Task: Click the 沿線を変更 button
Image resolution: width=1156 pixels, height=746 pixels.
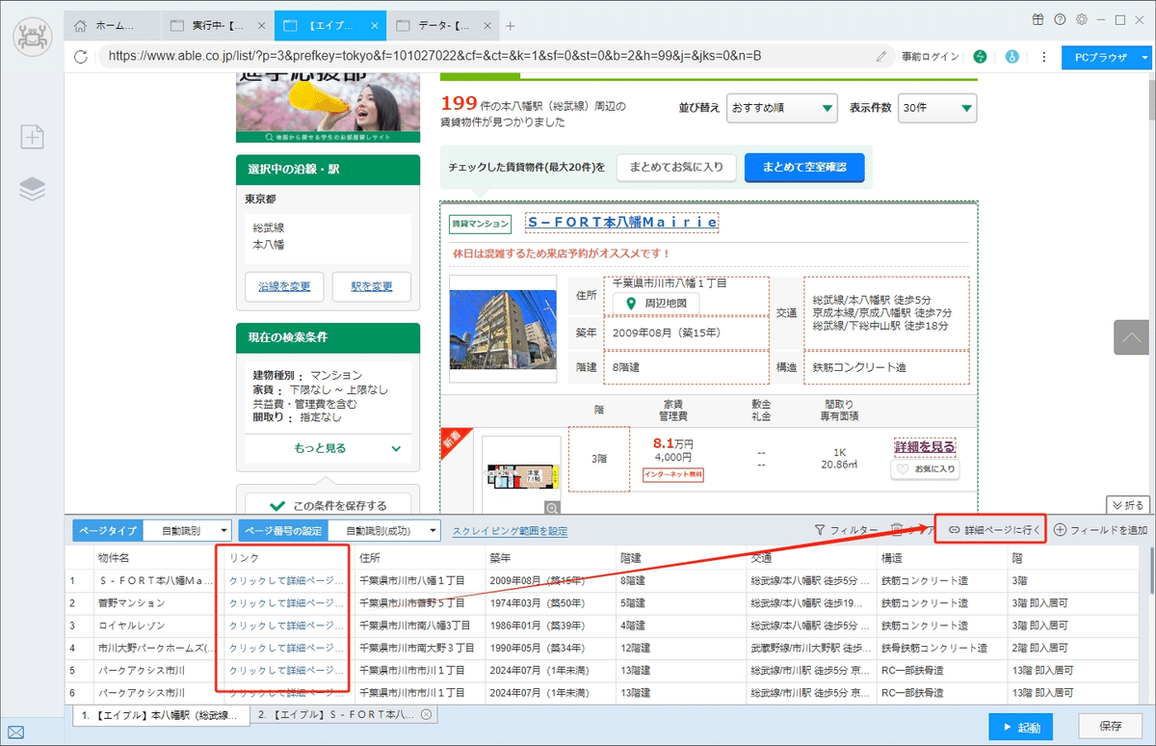Action: [x=284, y=286]
